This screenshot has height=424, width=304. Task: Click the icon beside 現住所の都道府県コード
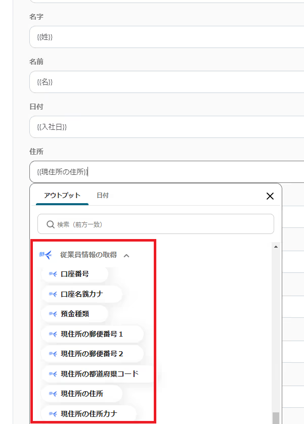point(53,374)
